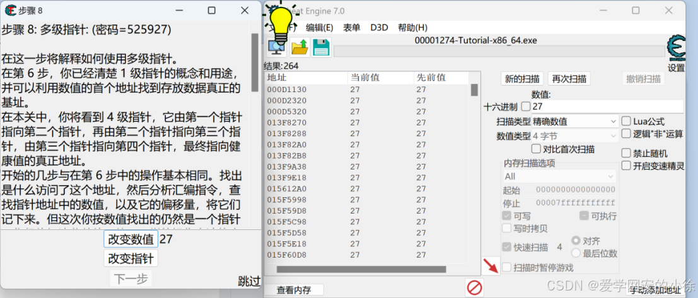This screenshot has width=698, height=298.
Task: Toggle the writable memory checkbox
Action: click(x=506, y=215)
